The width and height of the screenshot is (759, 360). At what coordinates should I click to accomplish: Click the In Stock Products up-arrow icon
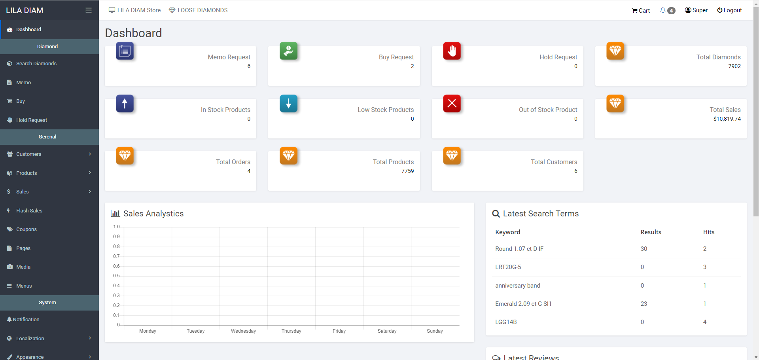click(125, 104)
